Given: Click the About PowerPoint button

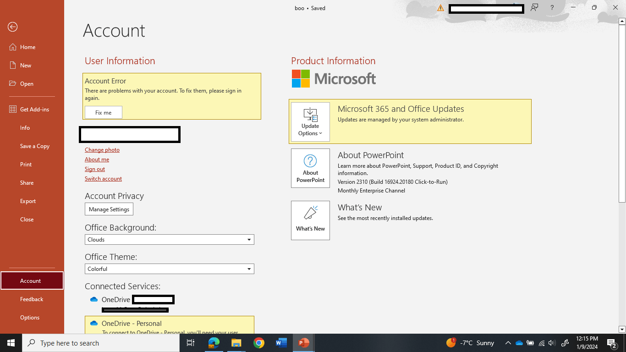Looking at the screenshot, I should (310, 168).
